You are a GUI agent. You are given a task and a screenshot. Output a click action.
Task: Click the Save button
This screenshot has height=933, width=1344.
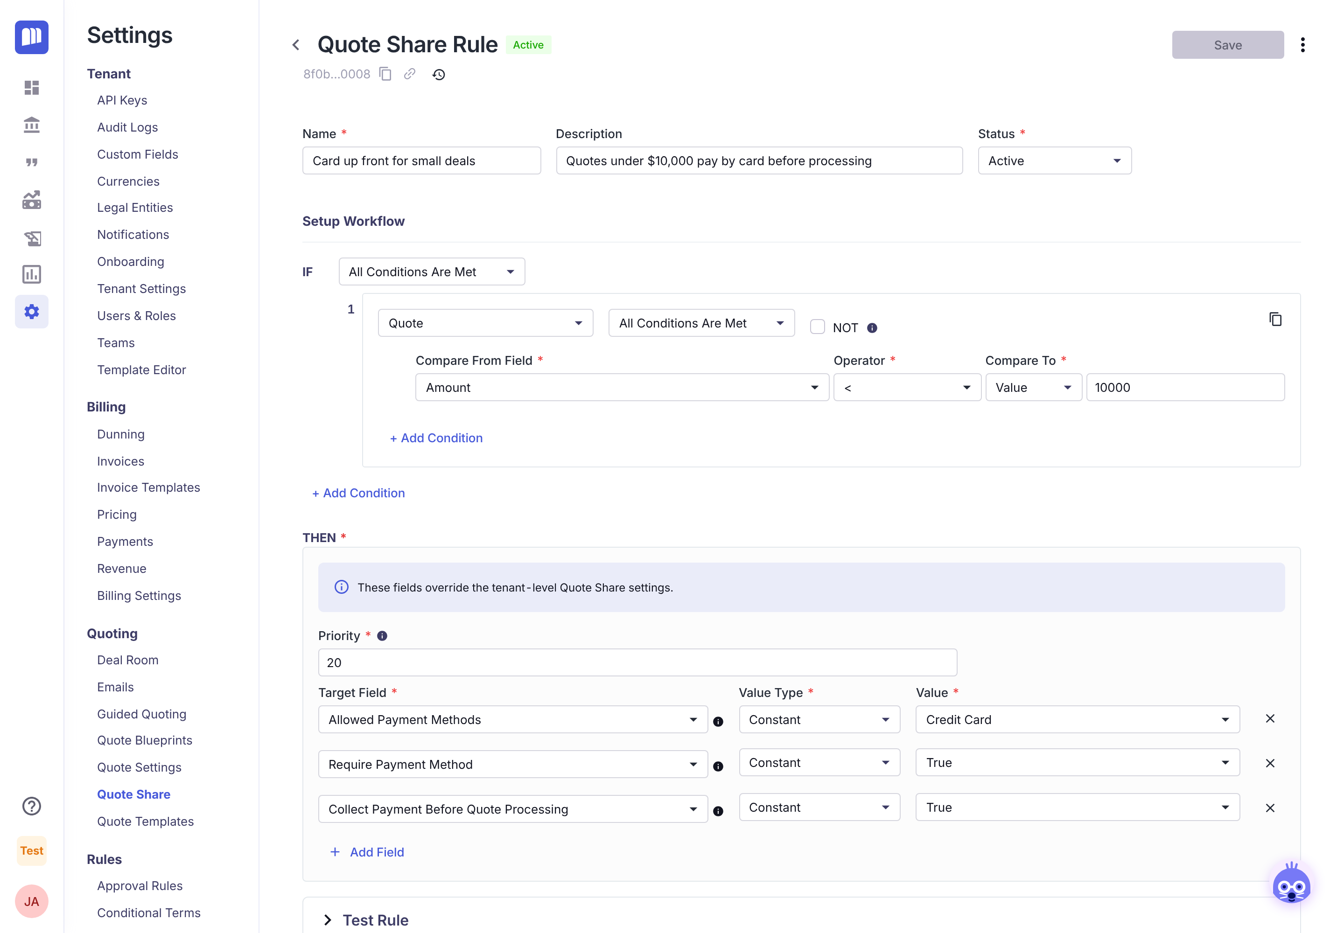[x=1228, y=45]
